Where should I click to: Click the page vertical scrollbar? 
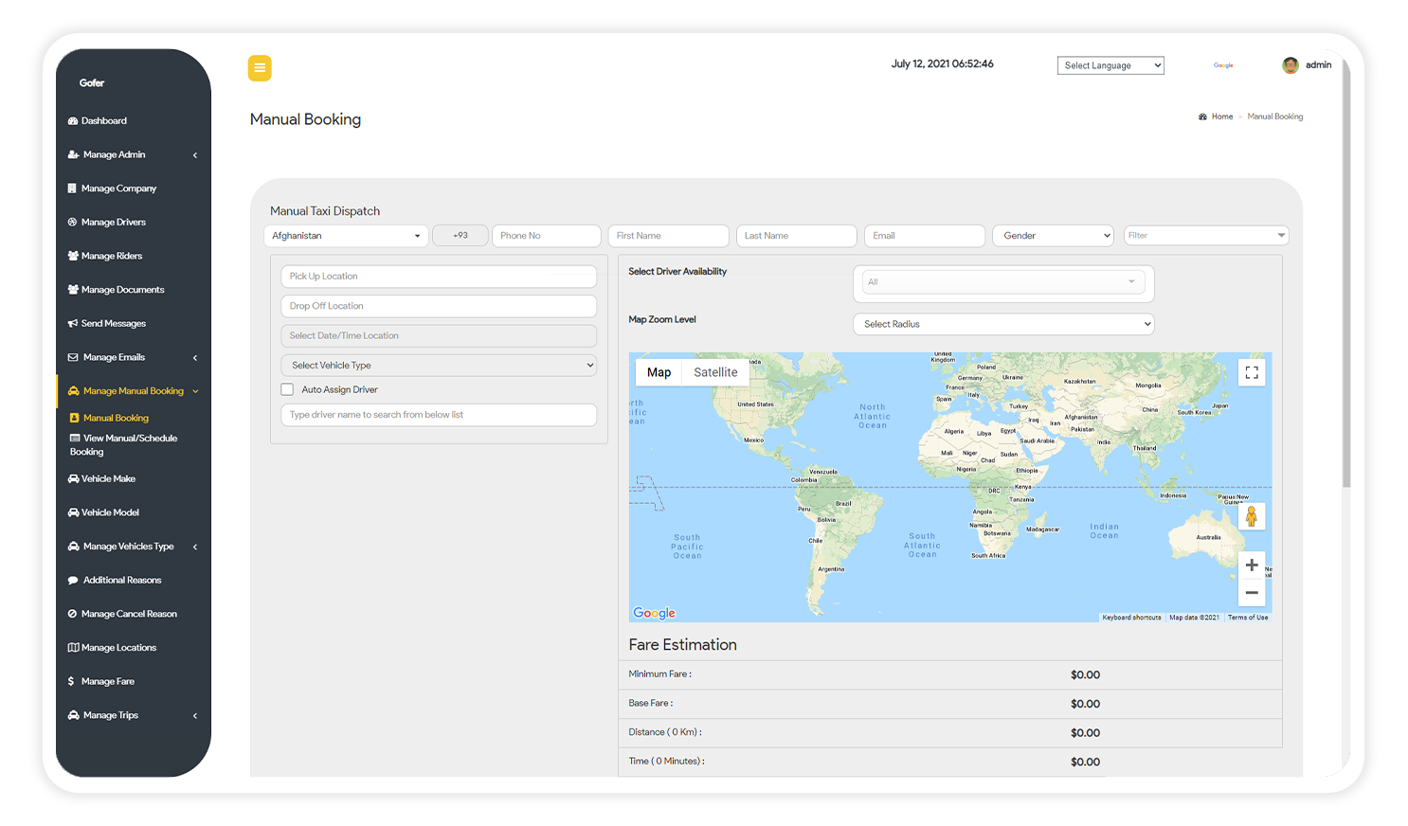pyautogui.click(x=1346, y=275)
